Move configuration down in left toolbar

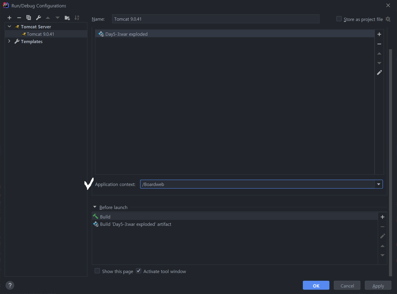click(x=58, y=18)
